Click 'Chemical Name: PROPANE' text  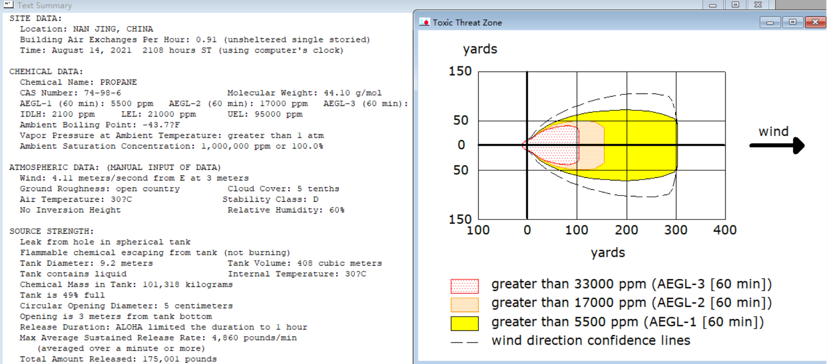tap(78, 82)
